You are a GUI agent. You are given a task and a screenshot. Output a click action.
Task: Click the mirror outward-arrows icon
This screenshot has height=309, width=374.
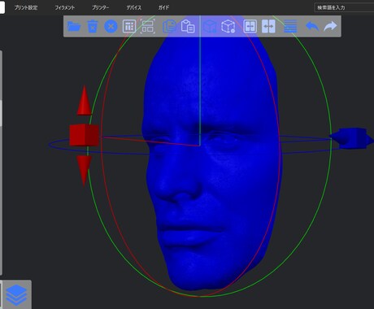[x=268, y=27]
